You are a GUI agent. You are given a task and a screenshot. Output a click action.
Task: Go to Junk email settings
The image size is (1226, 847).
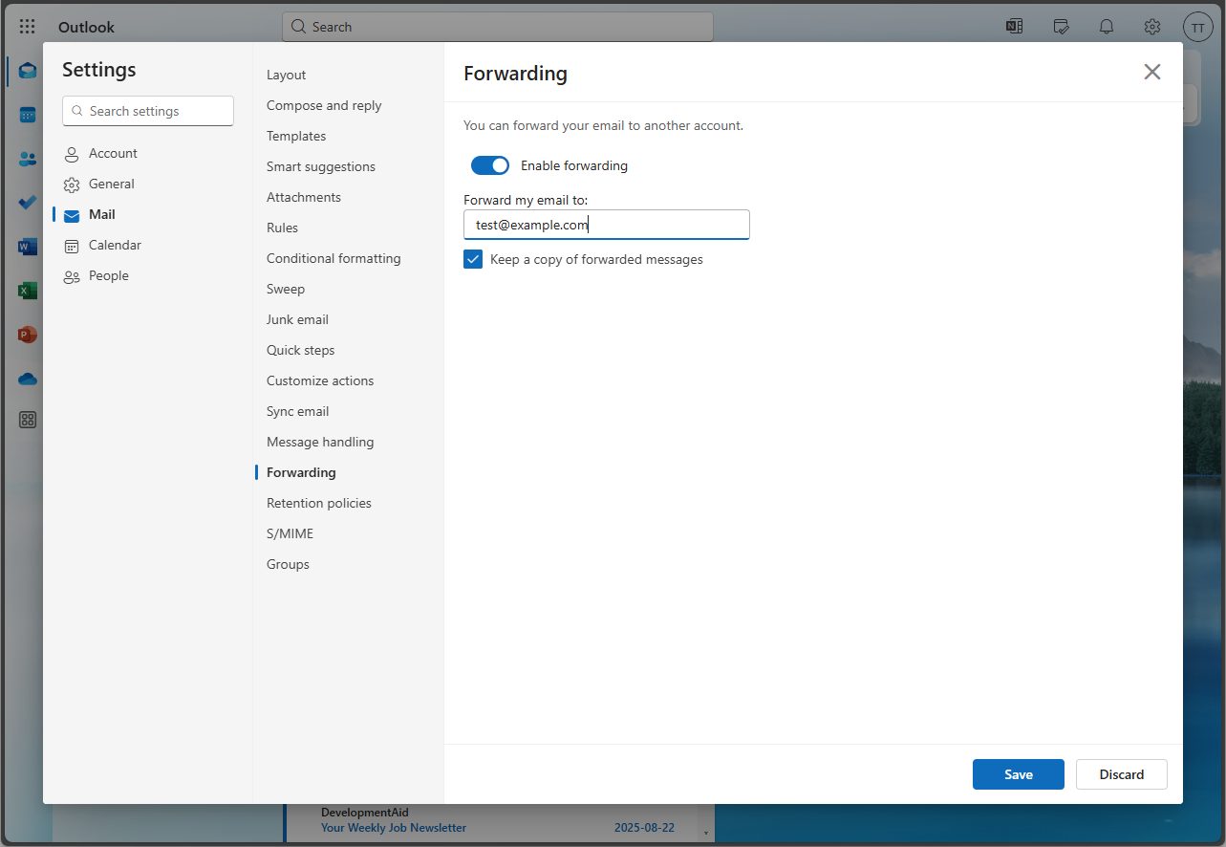pos(297,319)
